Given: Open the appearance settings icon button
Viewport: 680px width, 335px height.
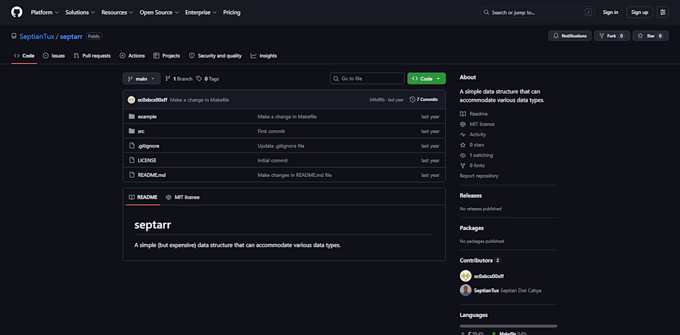Looking at the screenshot, I should (x=663, y=12).
